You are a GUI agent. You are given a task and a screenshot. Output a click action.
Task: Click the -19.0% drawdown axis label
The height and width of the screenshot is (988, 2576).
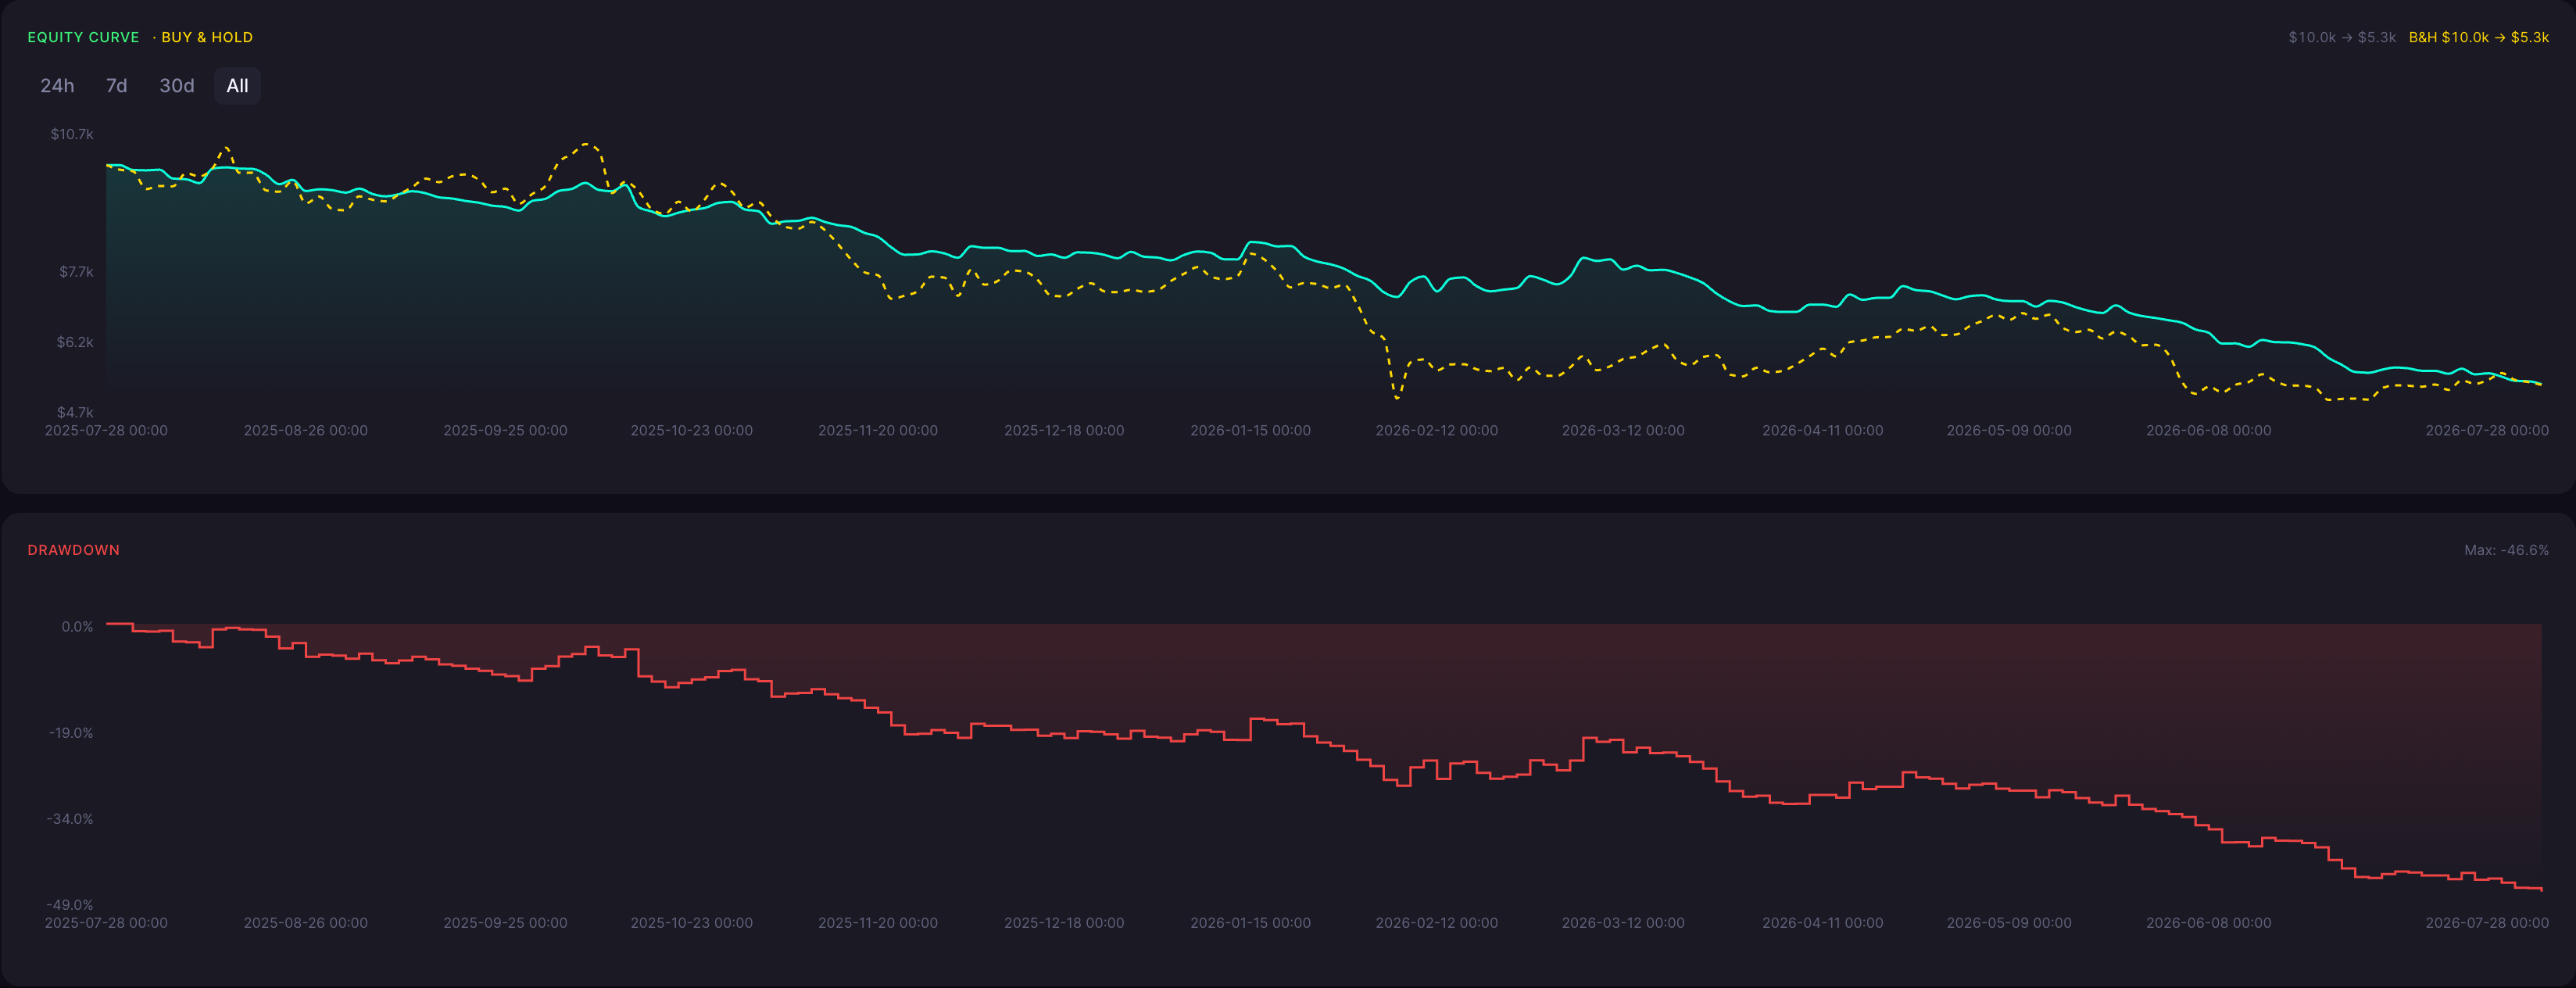[71, 733]
